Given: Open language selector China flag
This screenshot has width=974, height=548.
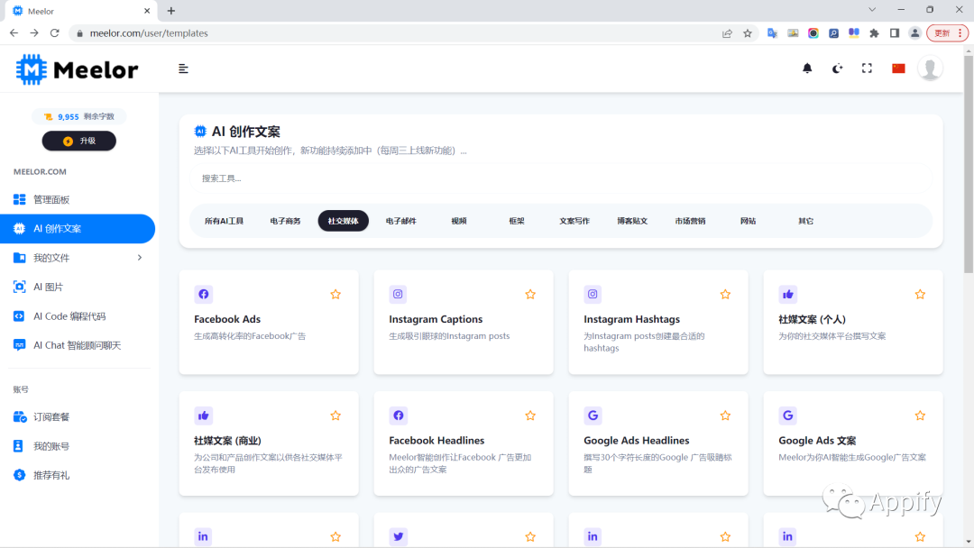Looking at the screenshot, I should 898,68.
